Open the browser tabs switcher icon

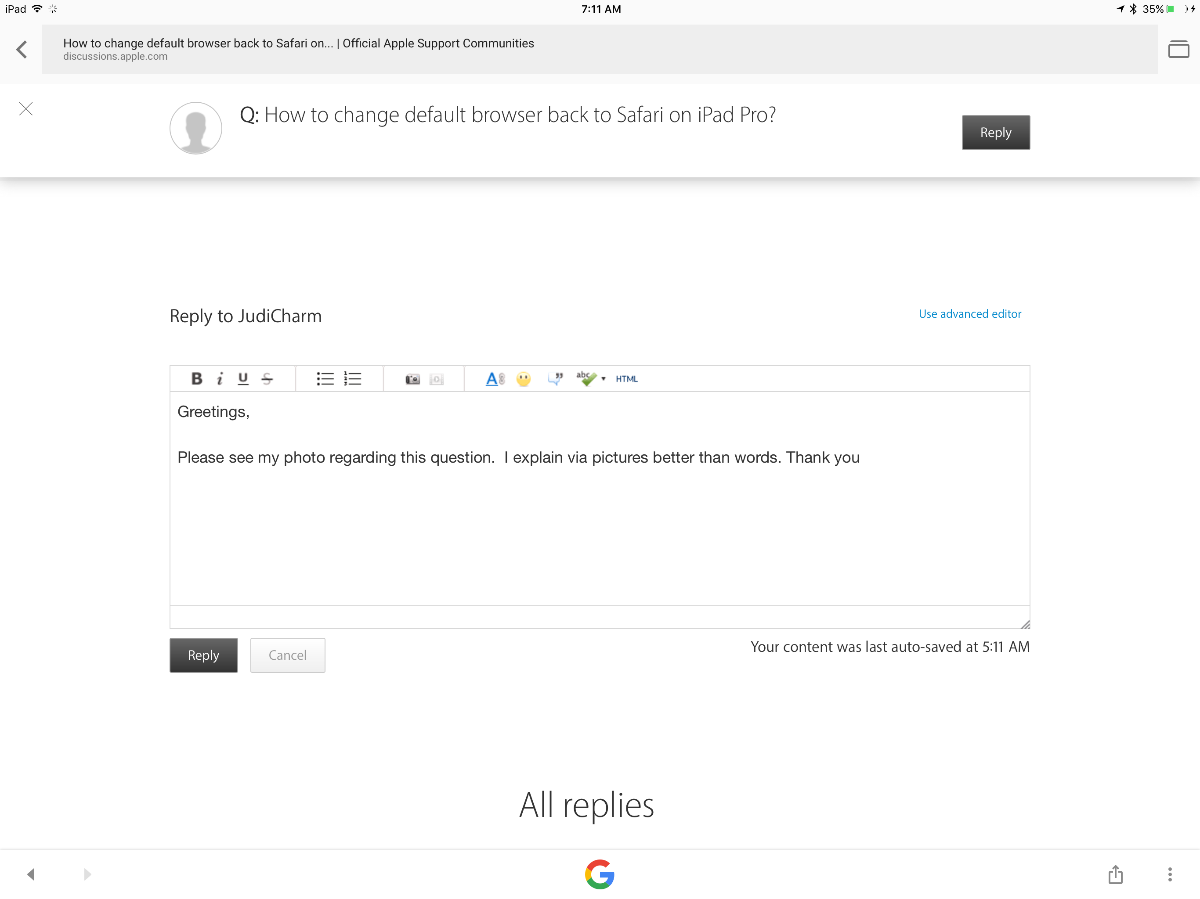coord(1178,49)
